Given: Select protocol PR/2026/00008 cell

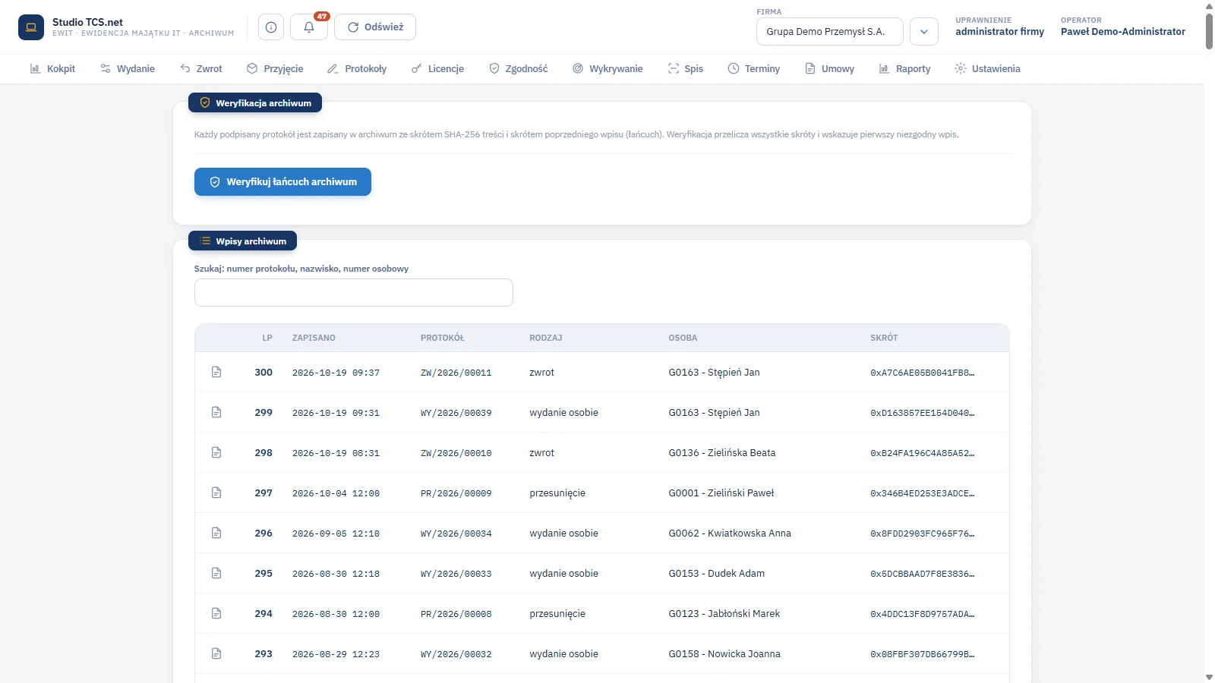Looking at the screenshot, I should coord(456,614).
